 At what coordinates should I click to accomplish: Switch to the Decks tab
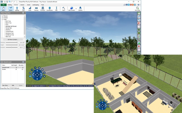pyautogui.click(x=29, y=5)
